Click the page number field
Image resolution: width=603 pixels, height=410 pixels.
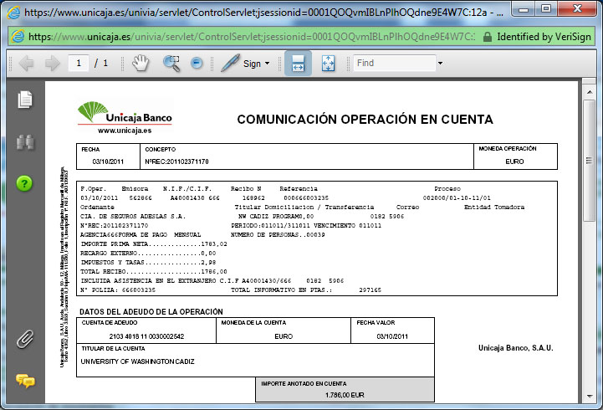click(79, 63)
